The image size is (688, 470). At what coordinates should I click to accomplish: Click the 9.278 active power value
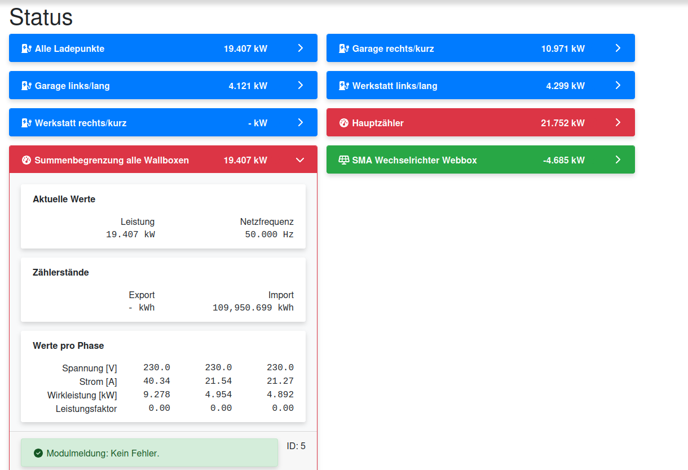[157, 394]
